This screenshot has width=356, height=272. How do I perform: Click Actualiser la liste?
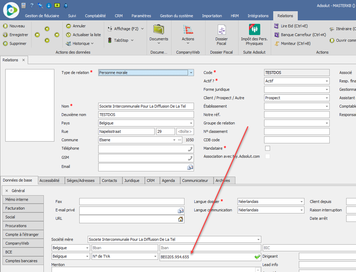[x=83, y=35]
